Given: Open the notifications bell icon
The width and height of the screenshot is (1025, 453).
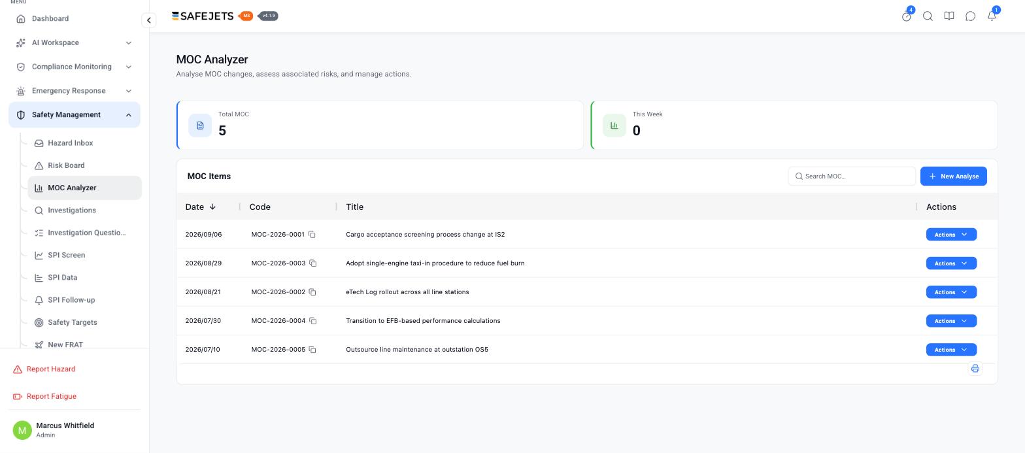Looking at the screenshot, I should coord(992,16).
